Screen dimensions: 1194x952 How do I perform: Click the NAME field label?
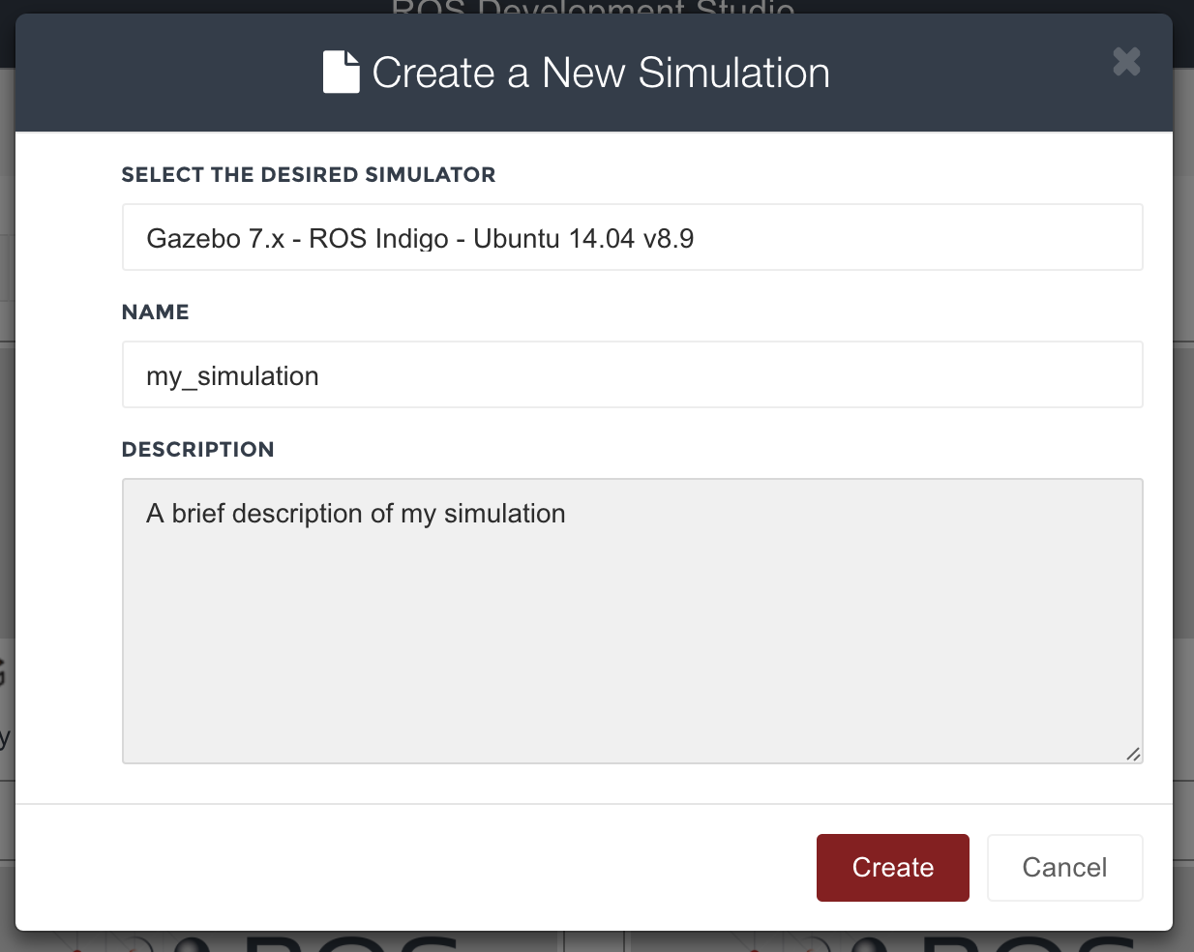pyautogui.click(x=155, y=312)
